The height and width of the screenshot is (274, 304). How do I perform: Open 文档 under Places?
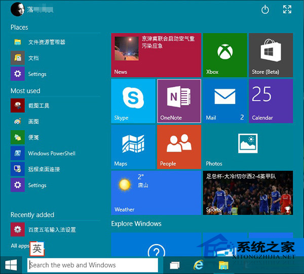tap(55, 58)
